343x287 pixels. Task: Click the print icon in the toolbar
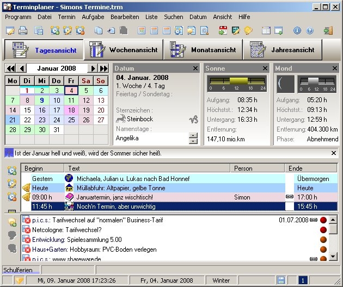pos(23,30)
